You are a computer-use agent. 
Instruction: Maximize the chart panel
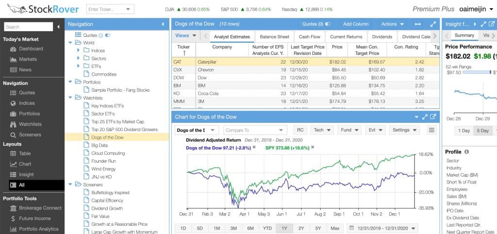pyautogui.click(x=425, y=117)
